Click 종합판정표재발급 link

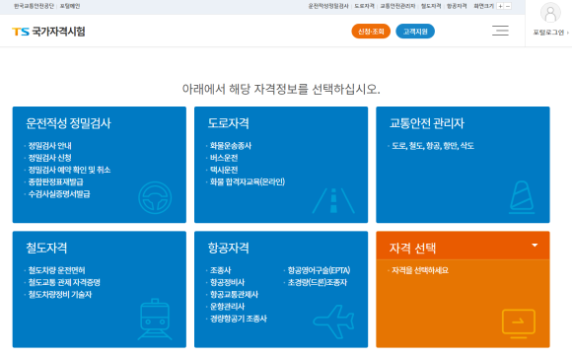56,182
